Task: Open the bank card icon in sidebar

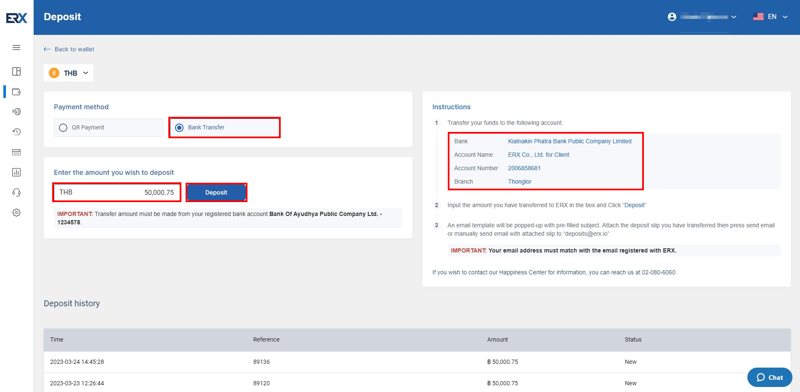Action: click(x=16, y=152)
